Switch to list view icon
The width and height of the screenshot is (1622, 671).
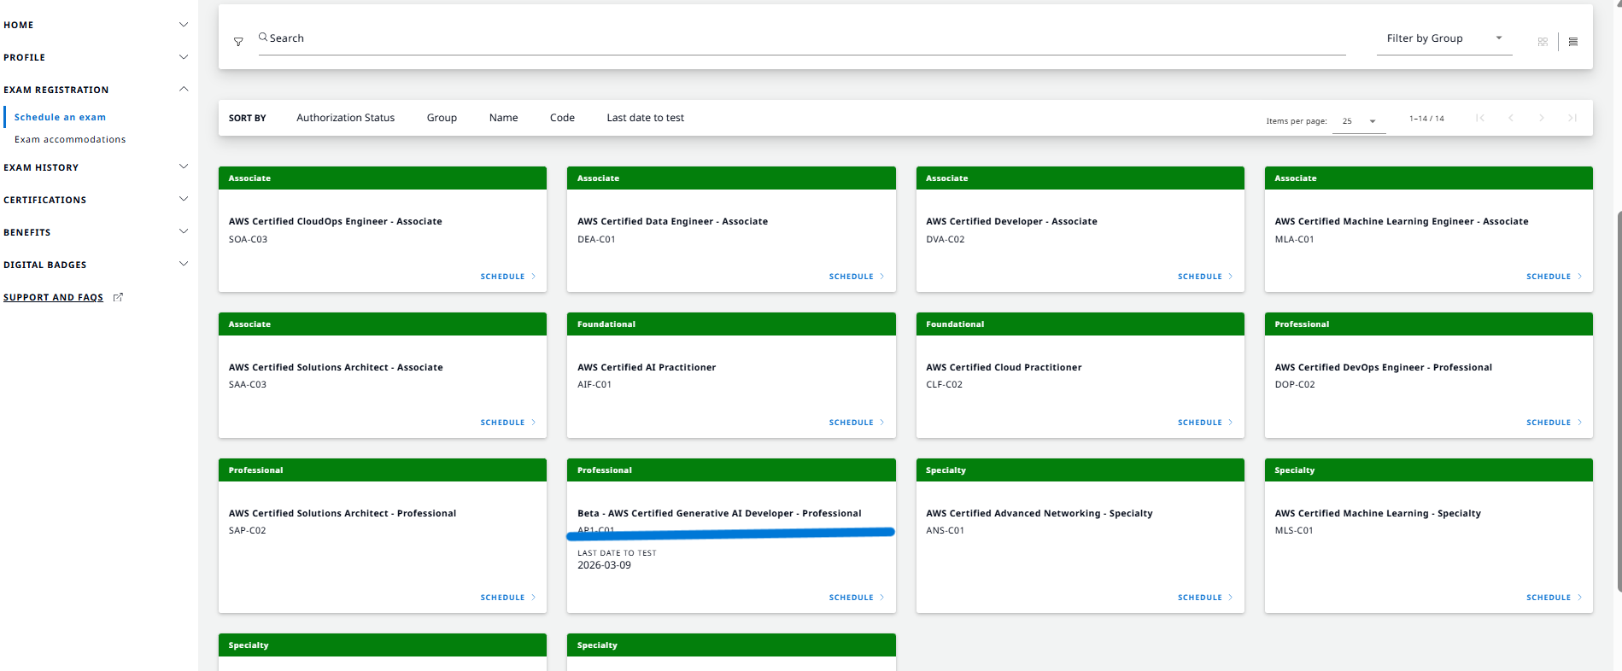pos(1573,42)
